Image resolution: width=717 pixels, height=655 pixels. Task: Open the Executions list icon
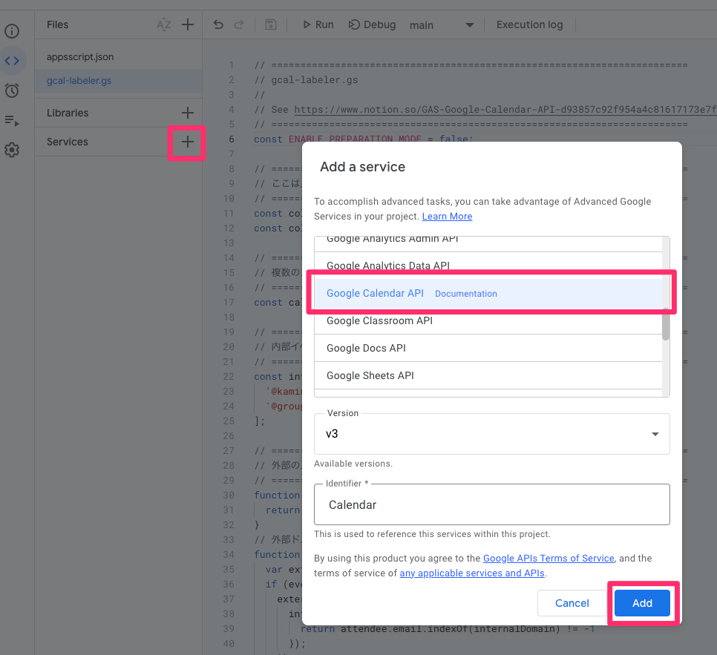point(12,121)
